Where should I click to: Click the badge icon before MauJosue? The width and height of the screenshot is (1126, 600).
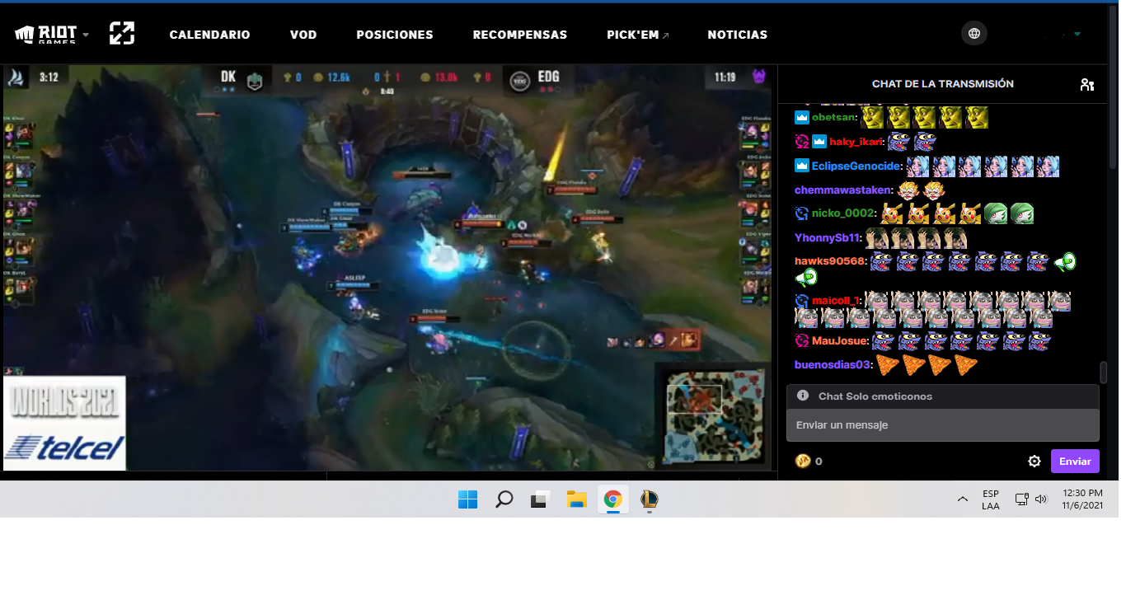click(802, 340)
